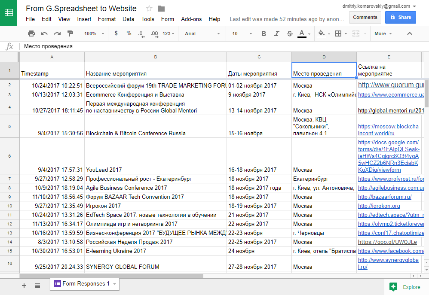Screen dimensions: 429x295
Task: Open the text color picker
Action: [302, 33]
